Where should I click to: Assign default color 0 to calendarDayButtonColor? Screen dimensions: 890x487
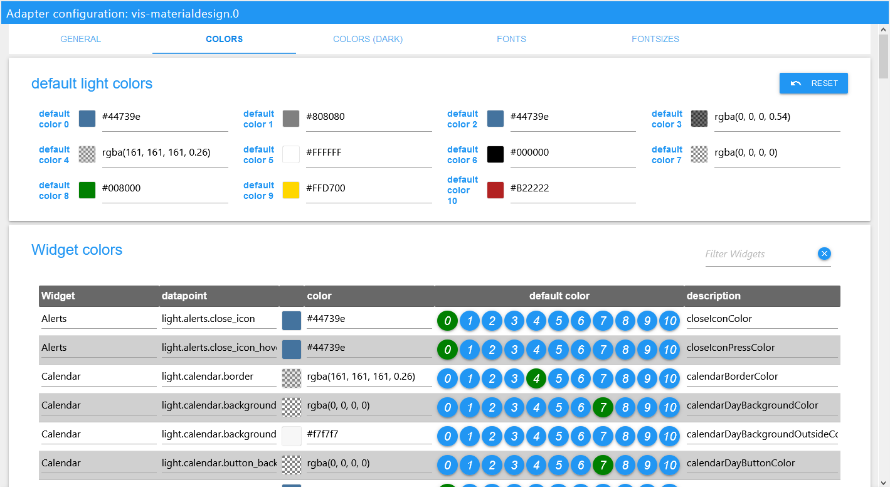coord(447,465)
